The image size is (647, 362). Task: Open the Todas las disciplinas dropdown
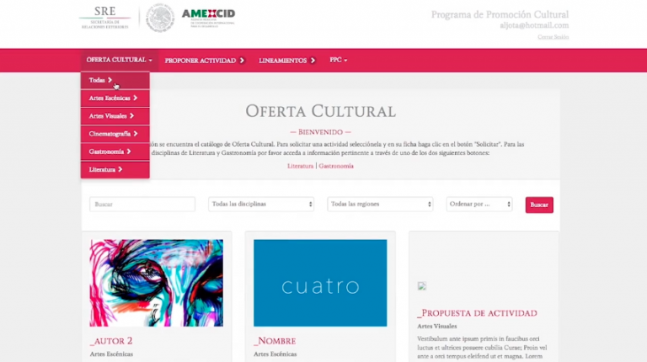click(261, 205)
